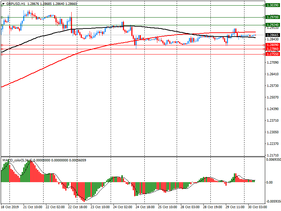Screen dimensions: 281x211
Task: Click the green 1.29240 price level tag
Action: tap(273, 25)
